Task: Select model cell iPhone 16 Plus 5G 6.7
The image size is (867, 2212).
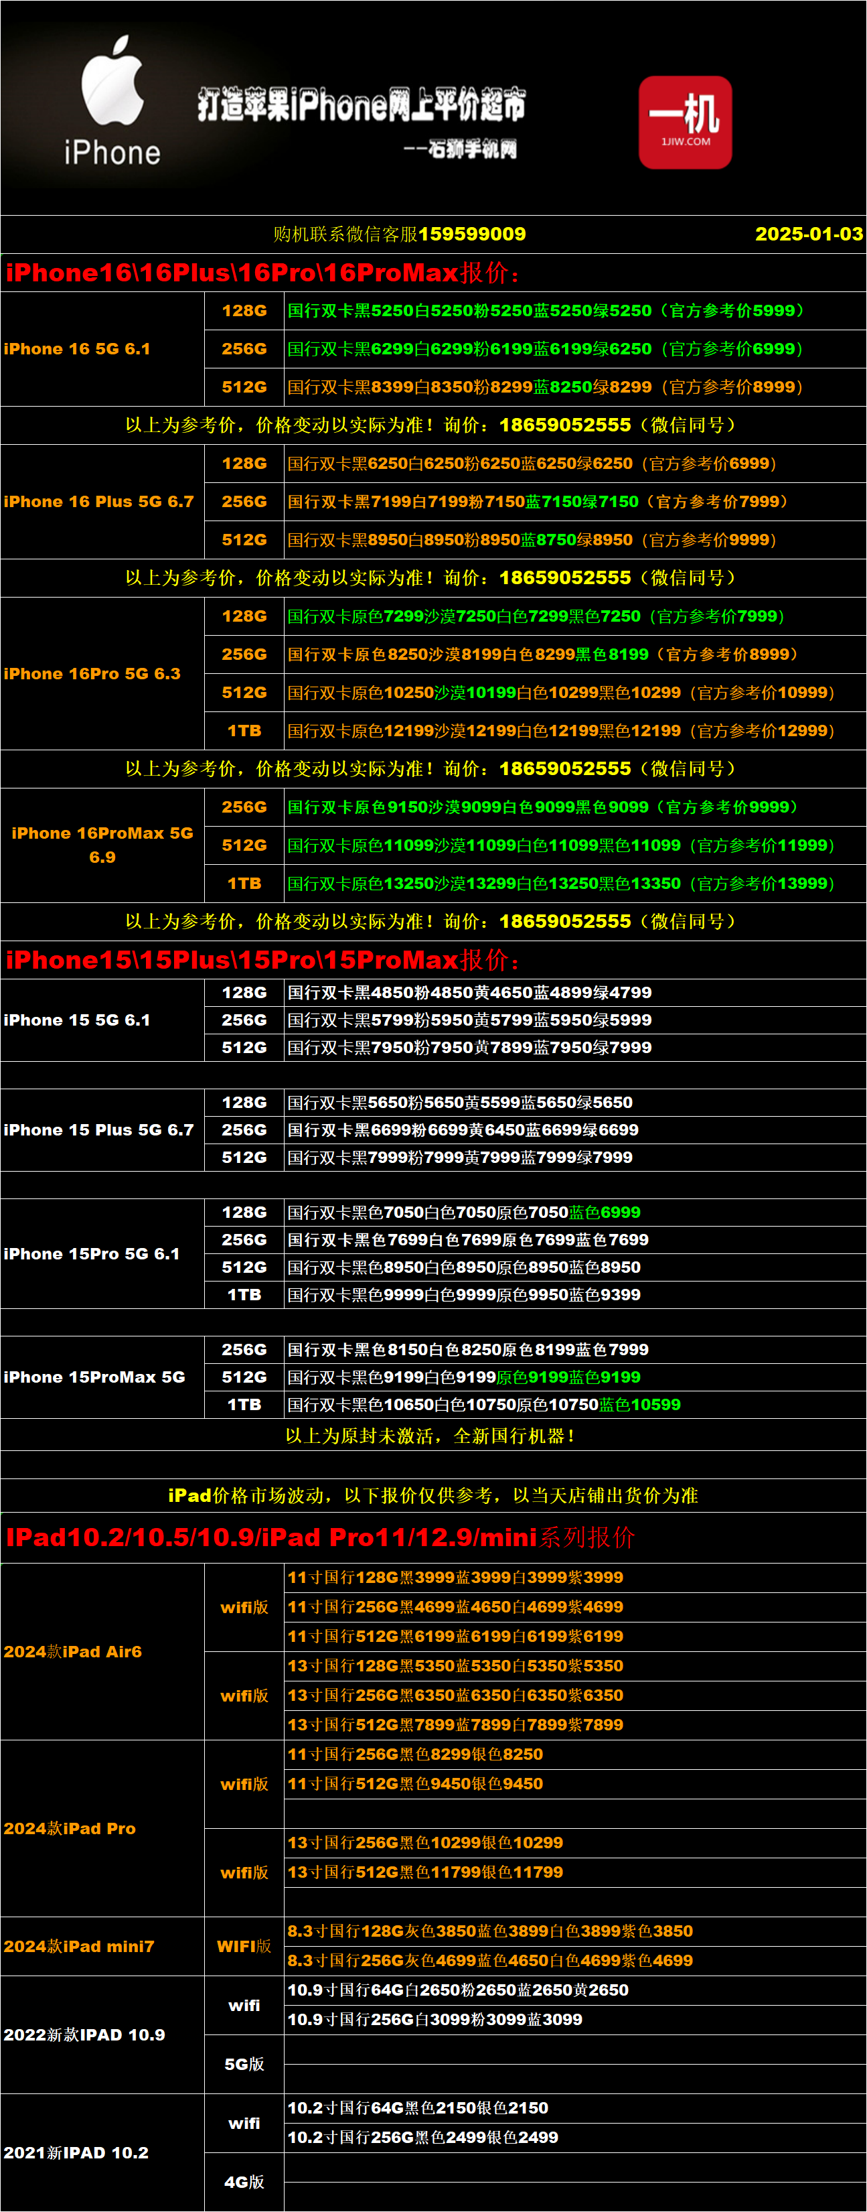Action: coord(102,502)
